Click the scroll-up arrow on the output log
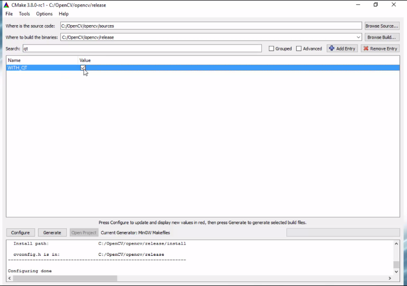The height and width of the screenshot is (286, 407). pos(396,243)
